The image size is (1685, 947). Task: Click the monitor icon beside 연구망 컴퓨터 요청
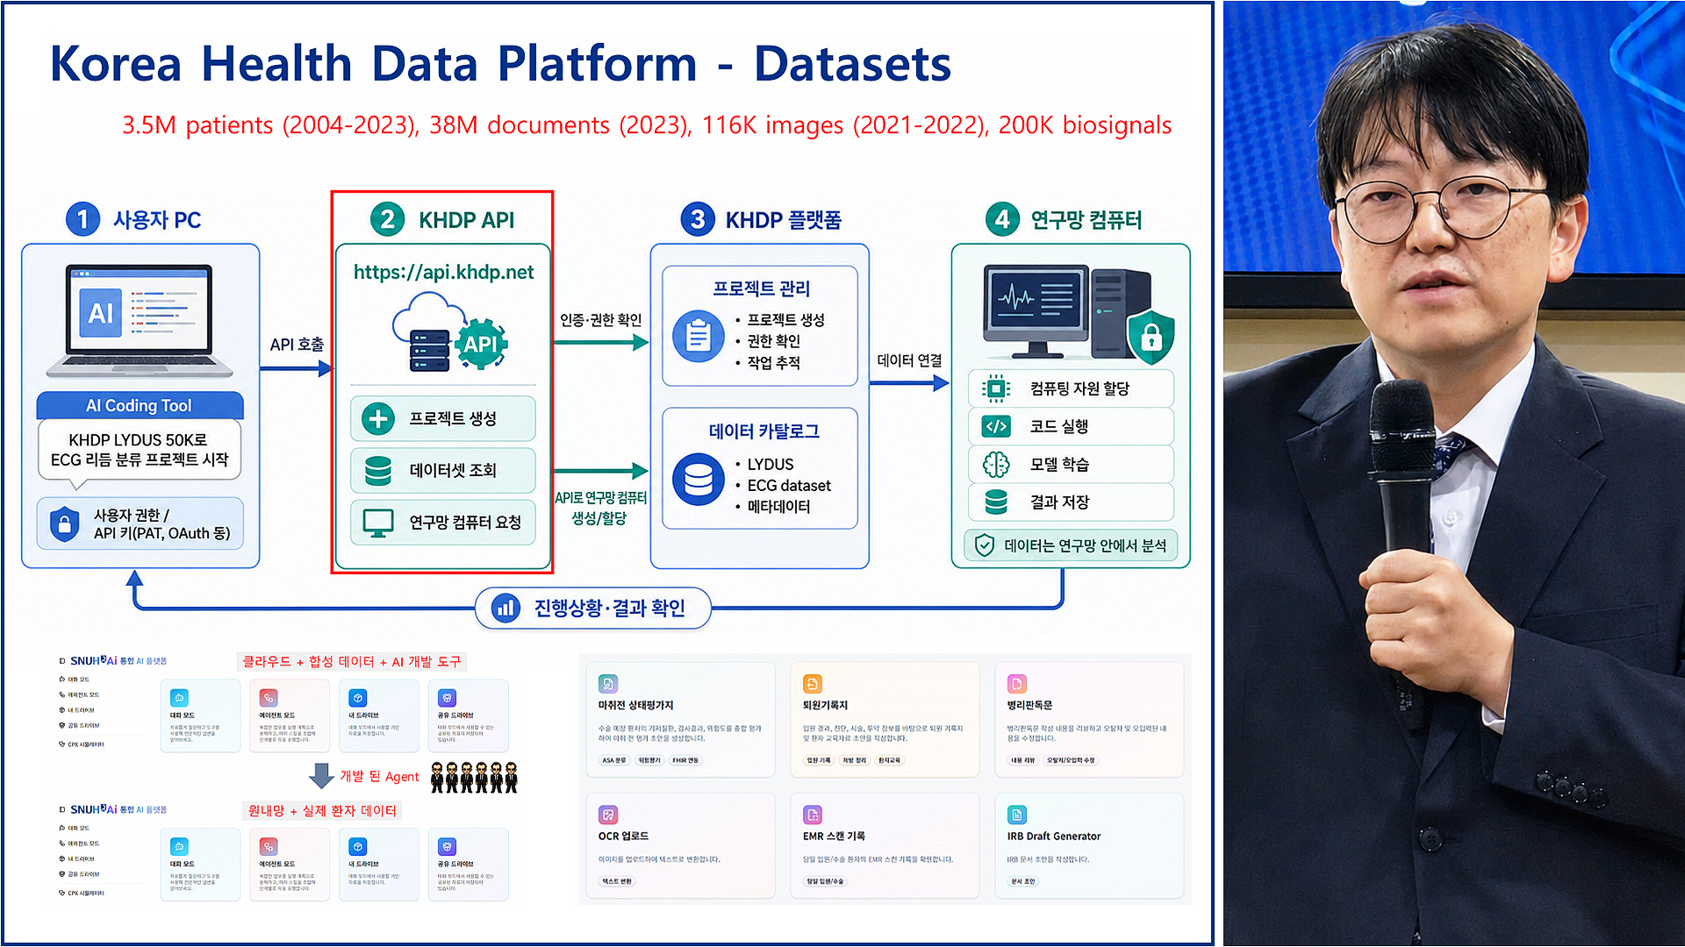378,523
